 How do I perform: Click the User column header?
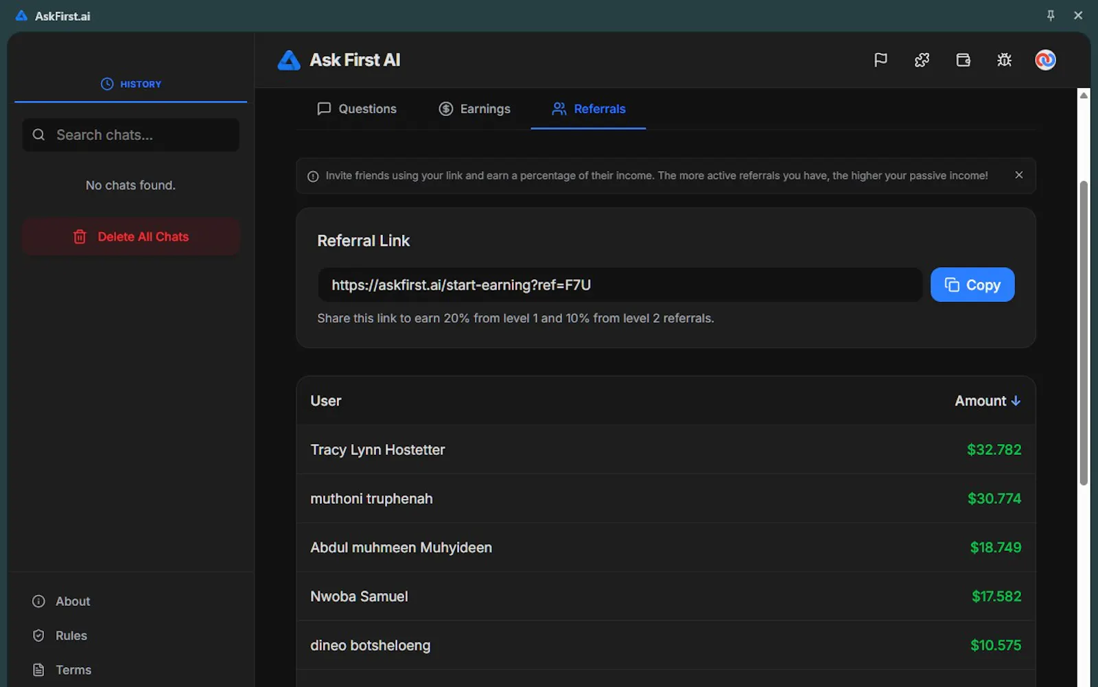[325, 401]
